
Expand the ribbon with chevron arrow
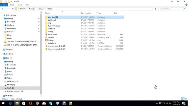click(183, 5)
